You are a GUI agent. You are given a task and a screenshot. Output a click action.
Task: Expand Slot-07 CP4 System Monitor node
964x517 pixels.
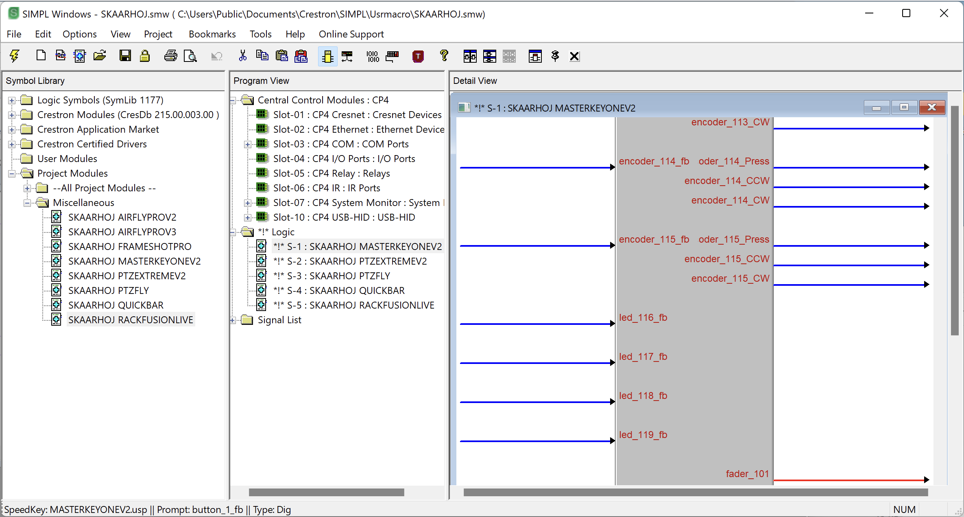click(247, 203)
